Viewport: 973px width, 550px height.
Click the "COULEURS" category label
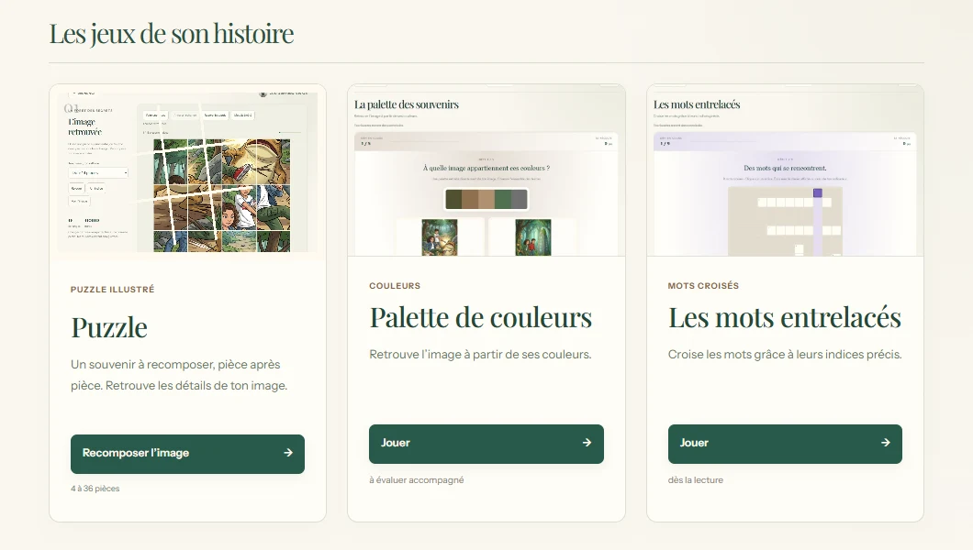click(395, 285)
